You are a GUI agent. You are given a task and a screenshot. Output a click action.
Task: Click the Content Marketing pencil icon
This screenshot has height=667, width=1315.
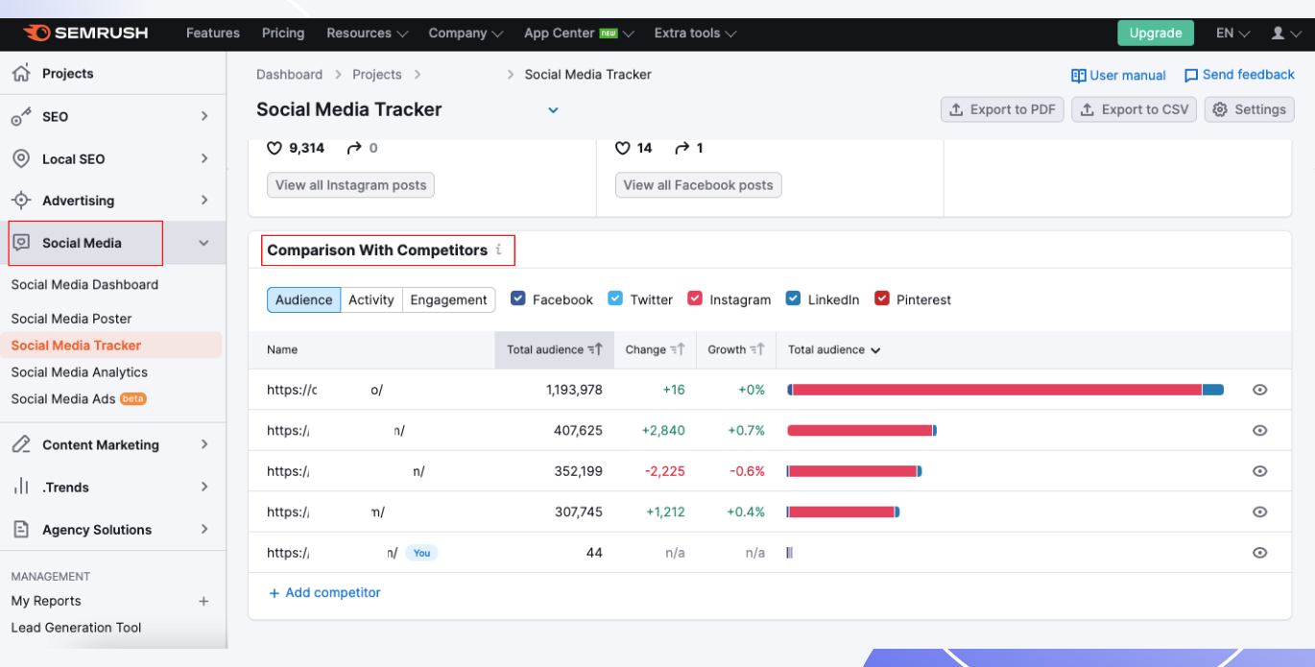pyautogui.click(x=21, y=444)
